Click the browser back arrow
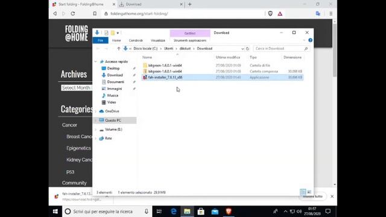This screenshot has height=217, width=386. point(55,13)
